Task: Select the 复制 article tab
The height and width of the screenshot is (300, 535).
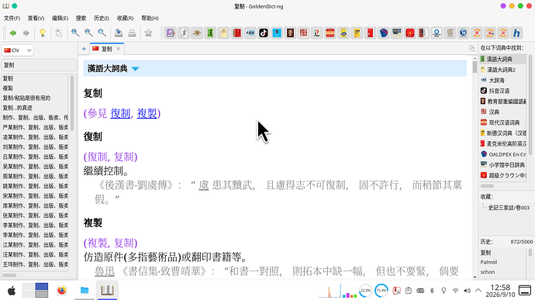Action: [107, 49]
